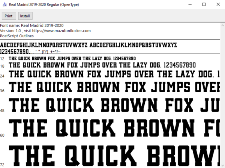Click the '72' size label
Image resolution: width=225 pixels, height=168 pixels.
(x=2, y=165)
